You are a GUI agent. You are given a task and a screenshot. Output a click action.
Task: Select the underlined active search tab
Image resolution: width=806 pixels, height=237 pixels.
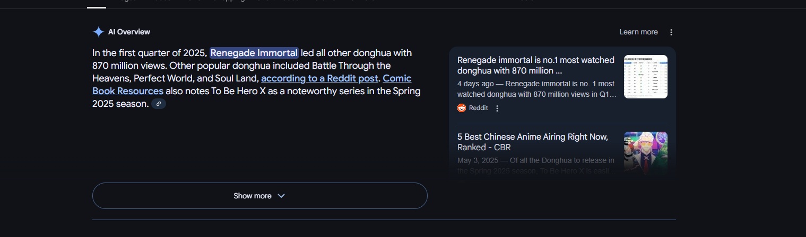97,5
